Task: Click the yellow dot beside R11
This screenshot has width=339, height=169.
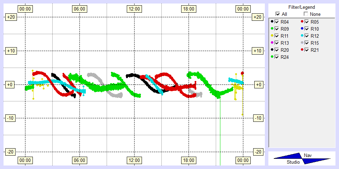Action: tap(272, 36)
